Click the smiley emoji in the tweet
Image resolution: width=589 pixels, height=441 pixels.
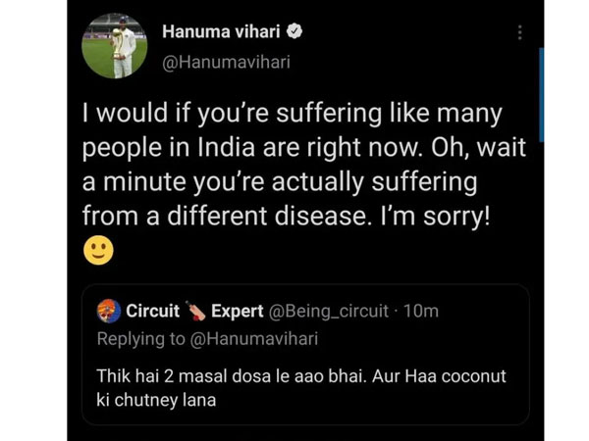point(98,251)
